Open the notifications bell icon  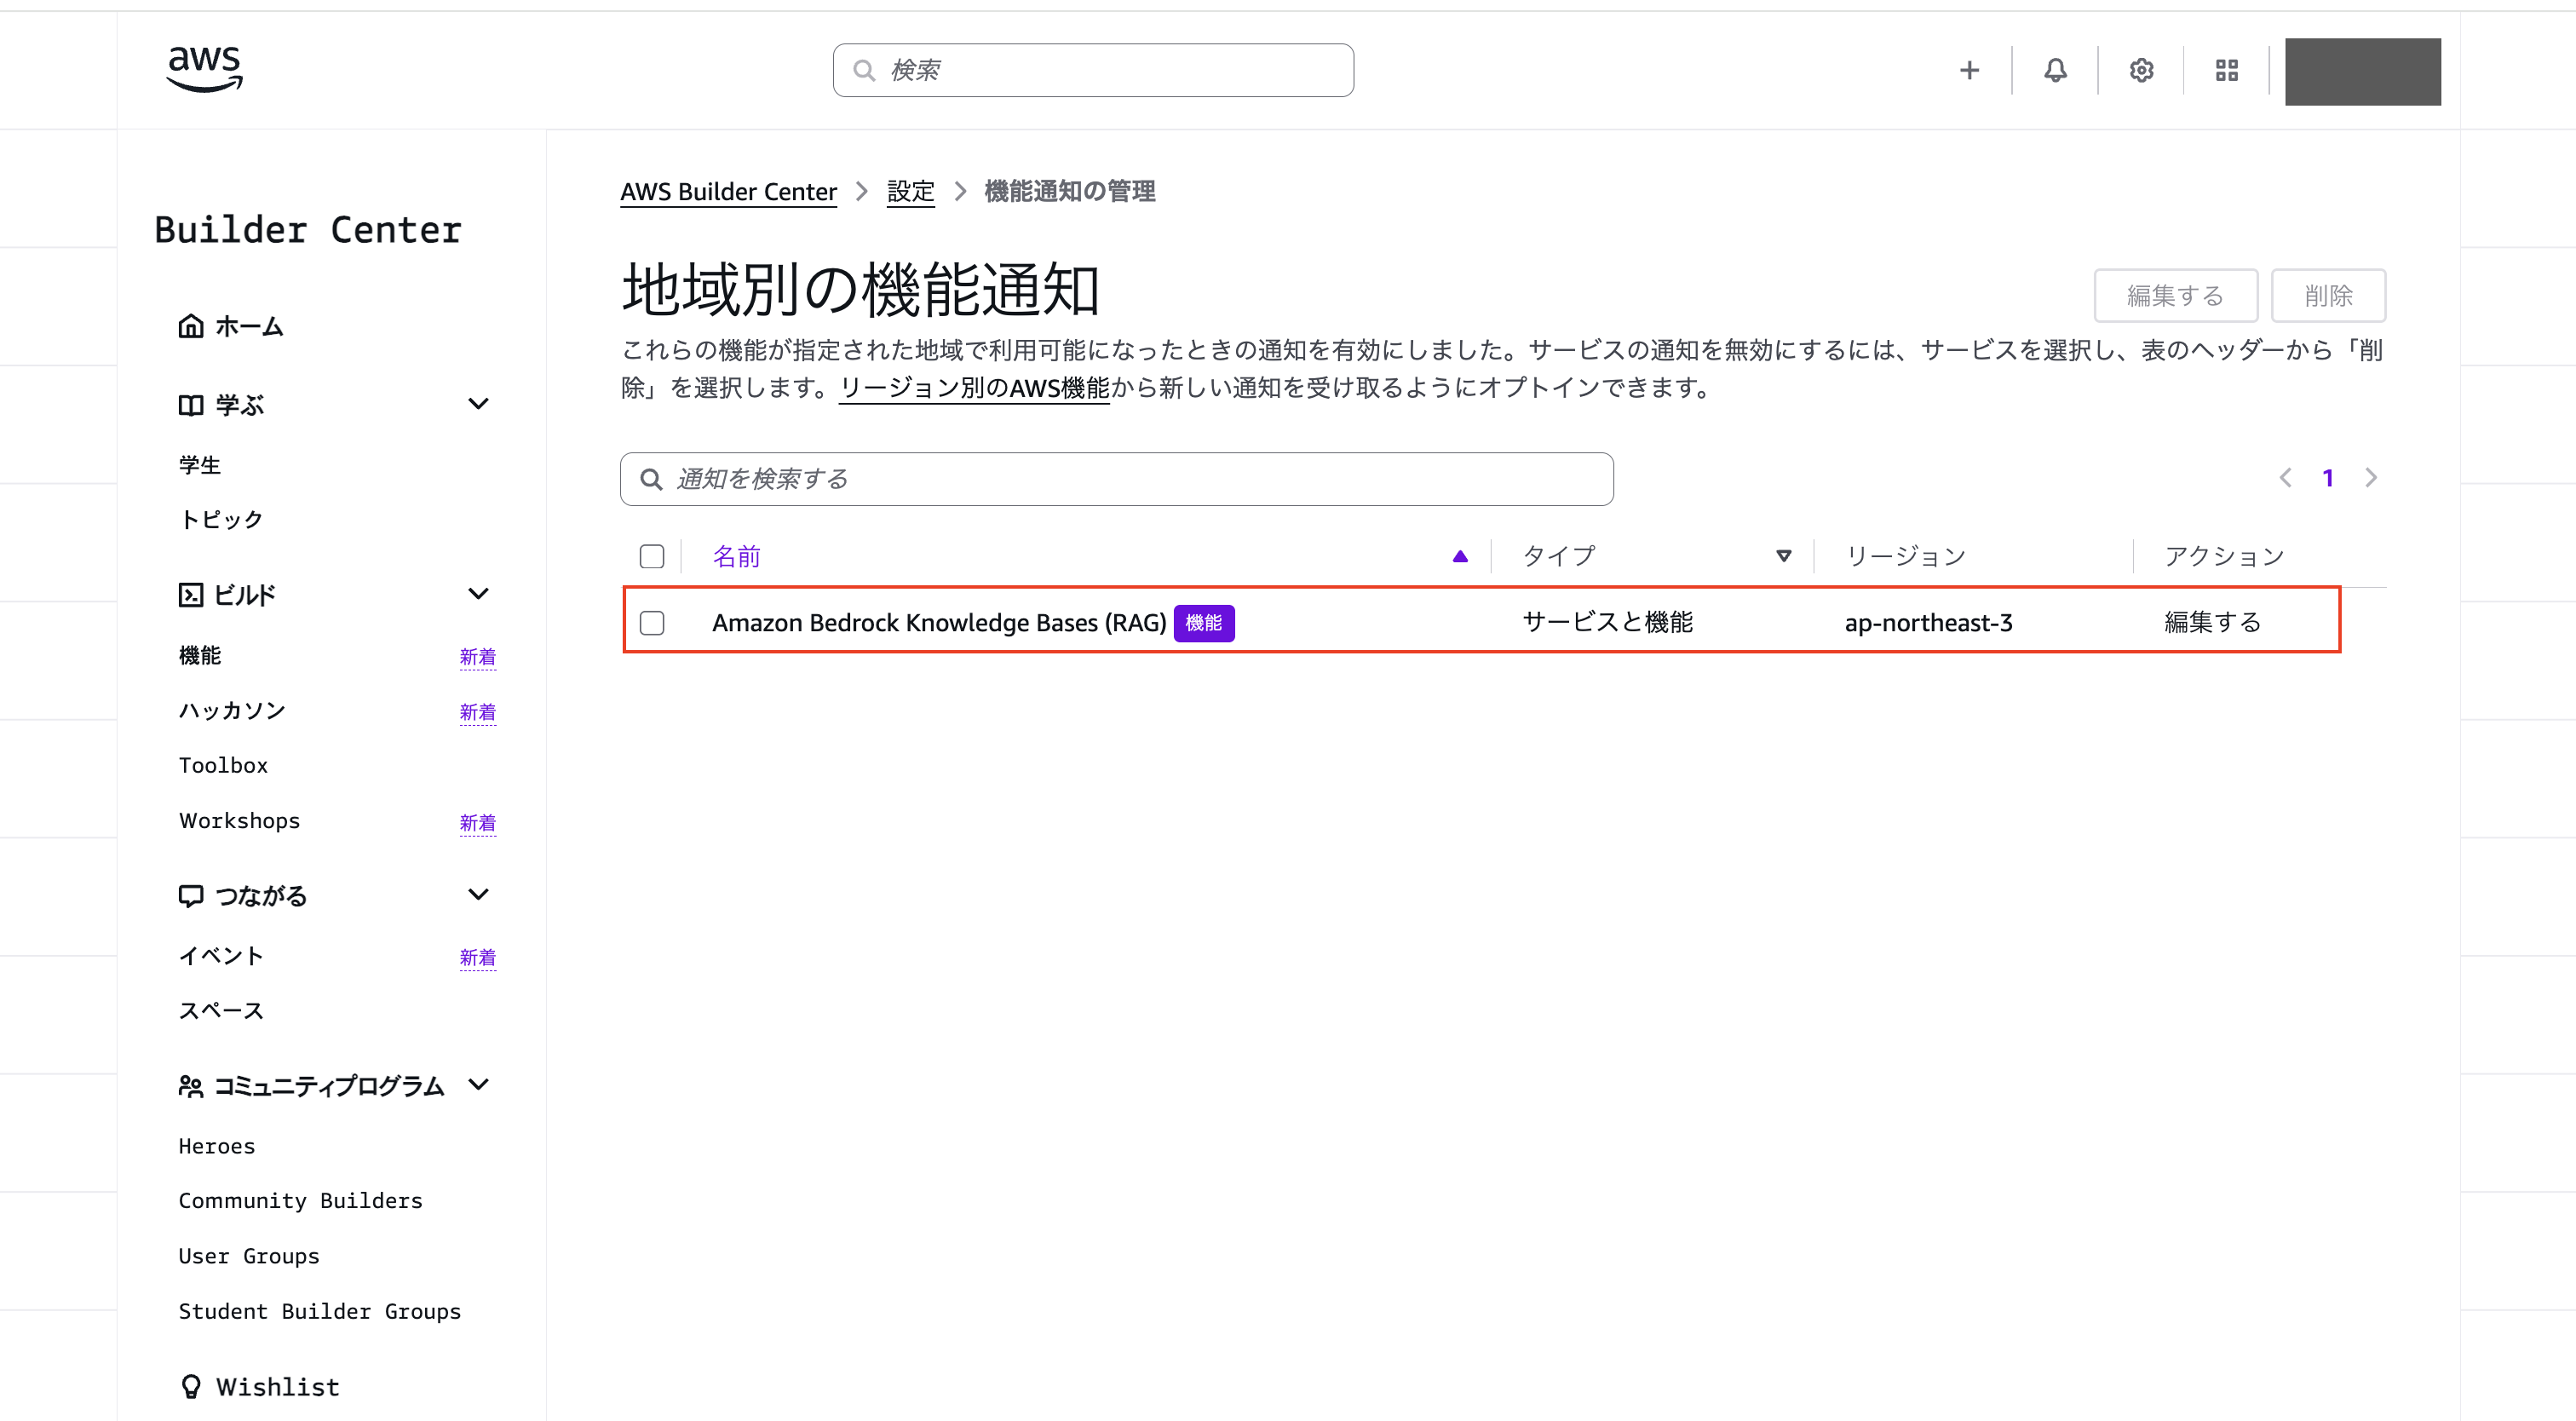pyautogui.click(x=2055, y=70)
